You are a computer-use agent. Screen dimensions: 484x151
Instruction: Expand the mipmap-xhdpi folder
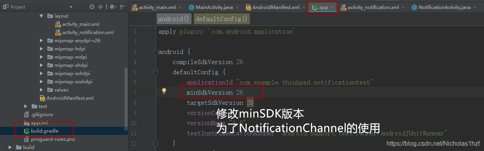pyautogui.click(x=42, y=65)
